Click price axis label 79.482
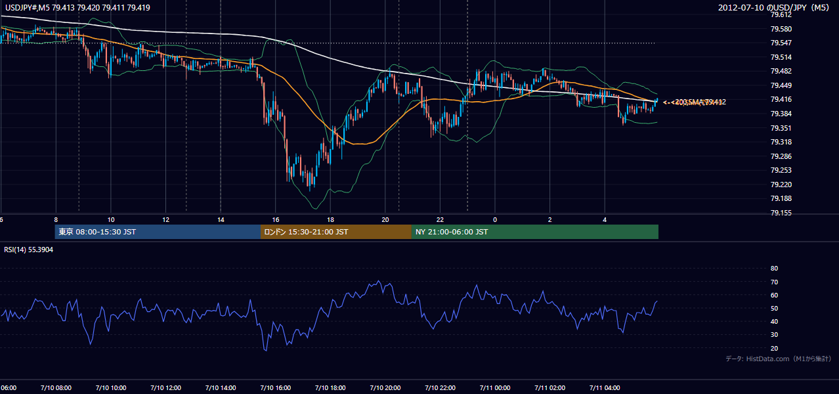Image resolution: width=839 pixels, height=394 pixels. [x=781, y=71]
